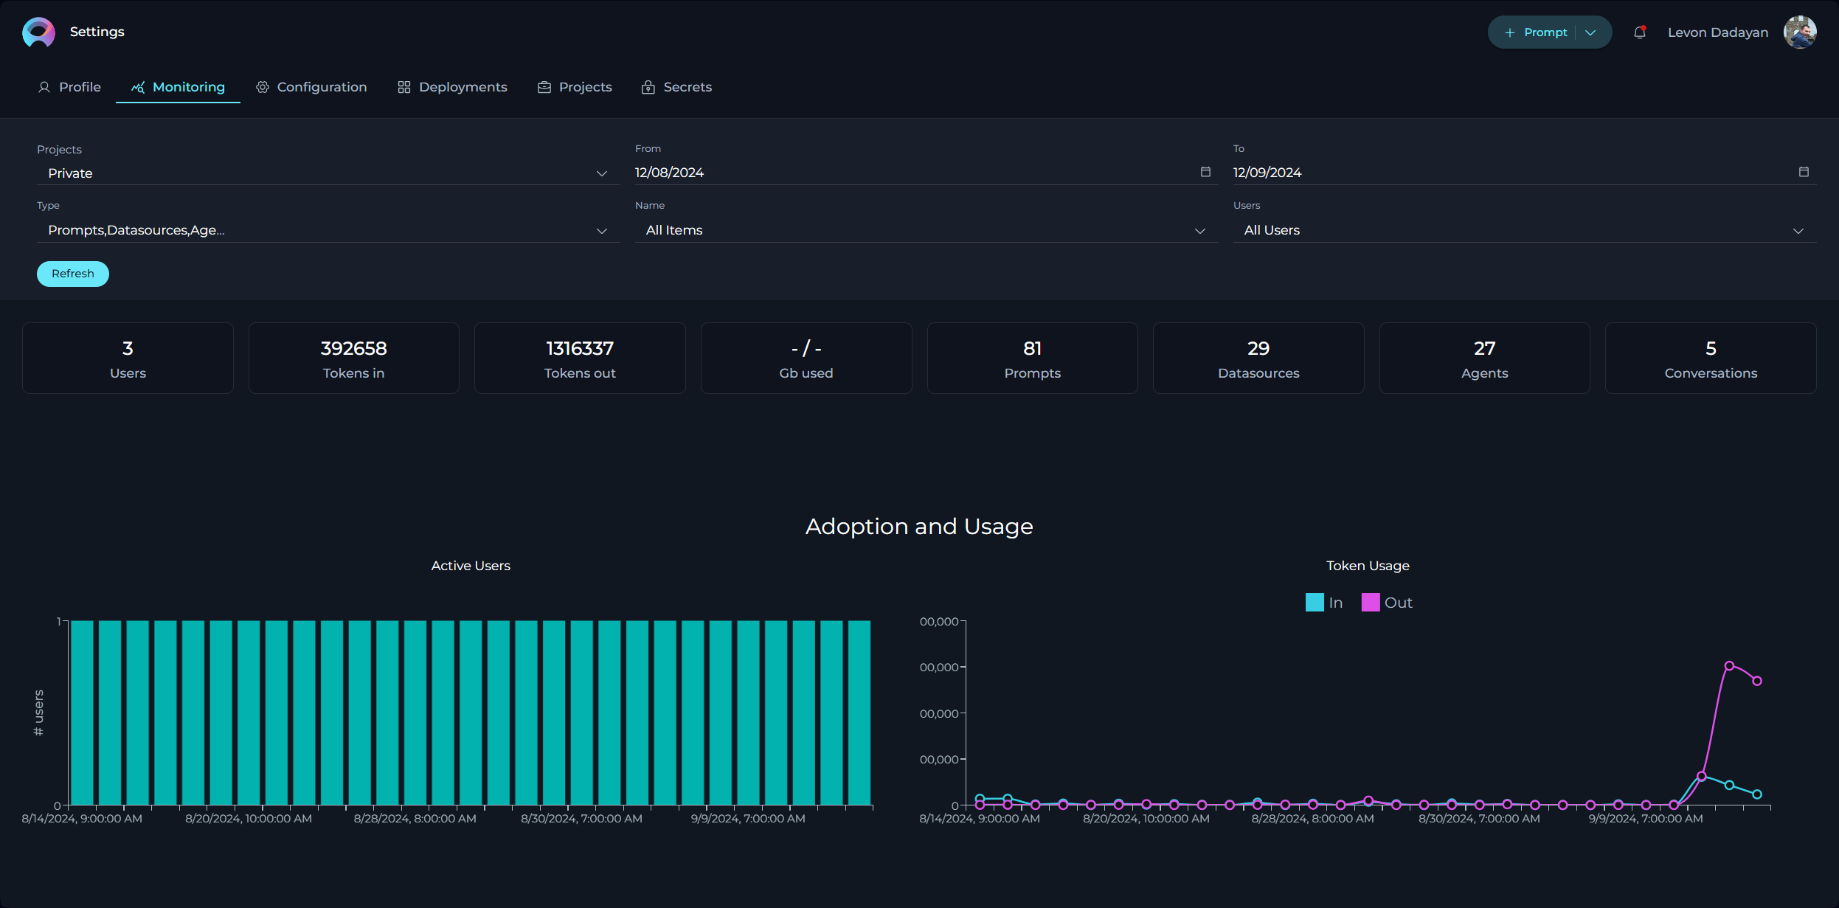Open the Configuration tab

[x=311, y=87]
